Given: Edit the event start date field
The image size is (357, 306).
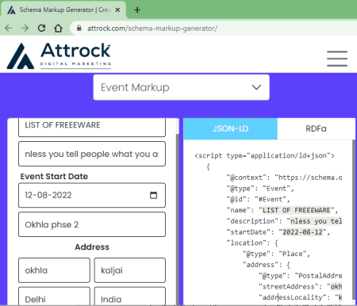Looking at the screenshot, I should point(92,195).
